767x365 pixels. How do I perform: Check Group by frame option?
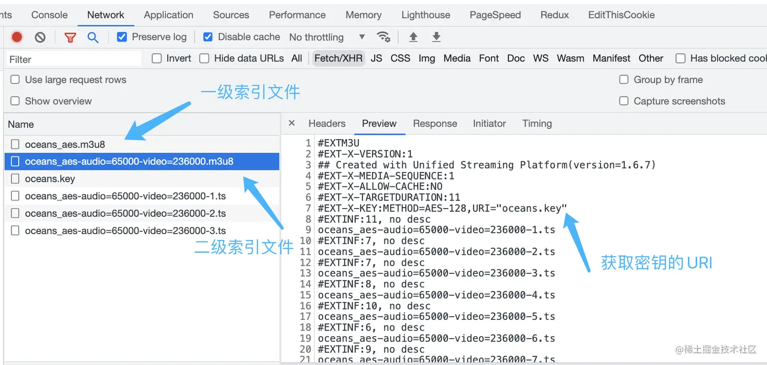[x=624, y=79]
